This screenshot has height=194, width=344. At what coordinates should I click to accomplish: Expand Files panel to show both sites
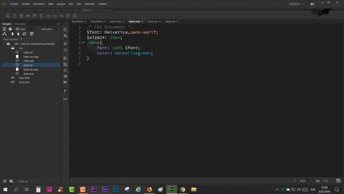tap(32, 34)
